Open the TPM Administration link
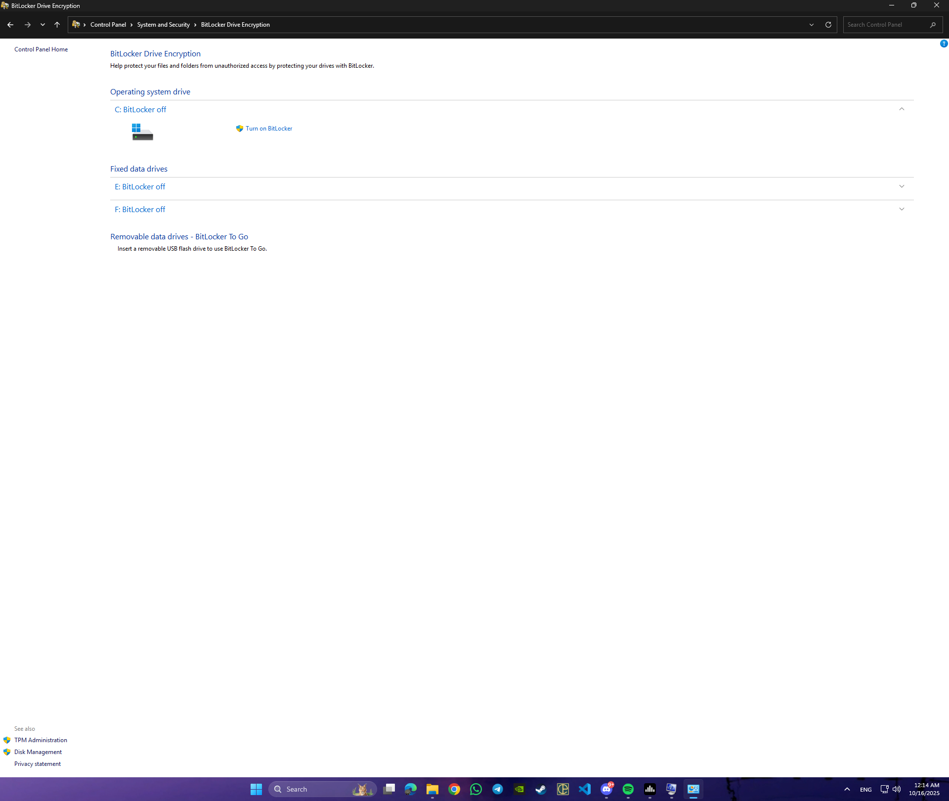Viewport: 949px width, 801px height. tap(41, 740)
